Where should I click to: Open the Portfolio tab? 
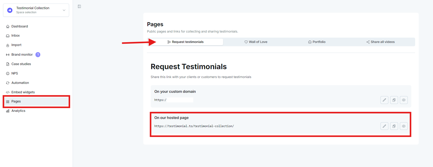tap(317, 42)
